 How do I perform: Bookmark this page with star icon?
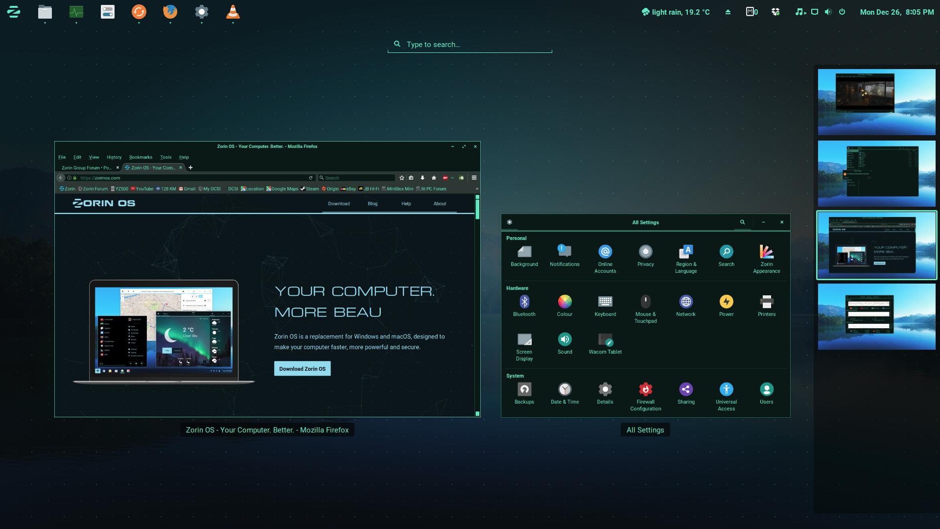pos(402,178)
